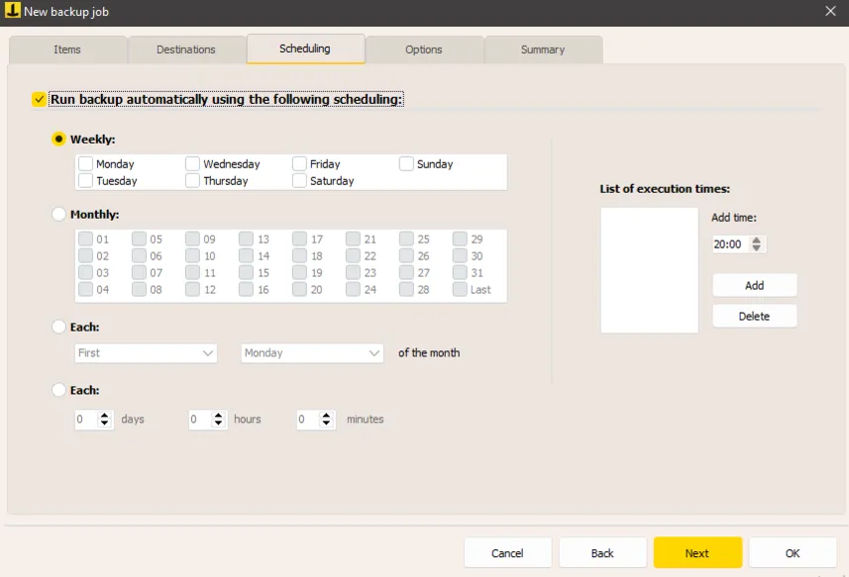Tick monthly day 08 checkbox
Viewport: 849px width, 577px height.
[139, 289]
